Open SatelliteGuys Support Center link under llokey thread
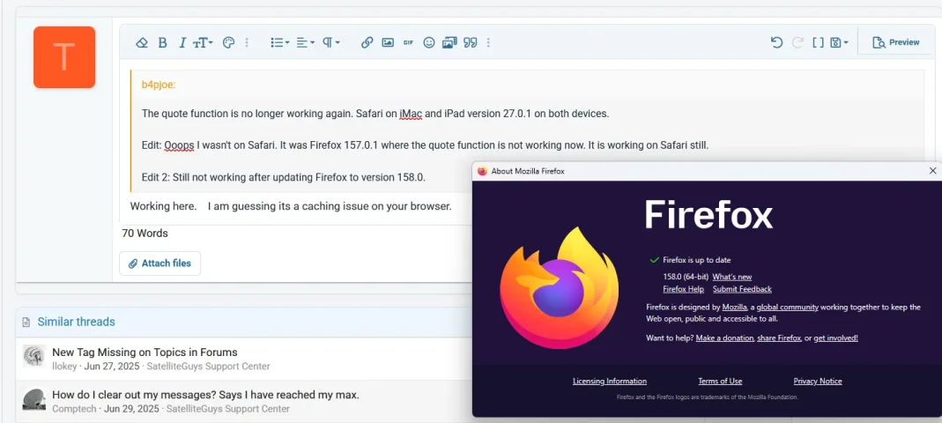The width and height of the screenshot is (942, 423). (x=209, y=367)
